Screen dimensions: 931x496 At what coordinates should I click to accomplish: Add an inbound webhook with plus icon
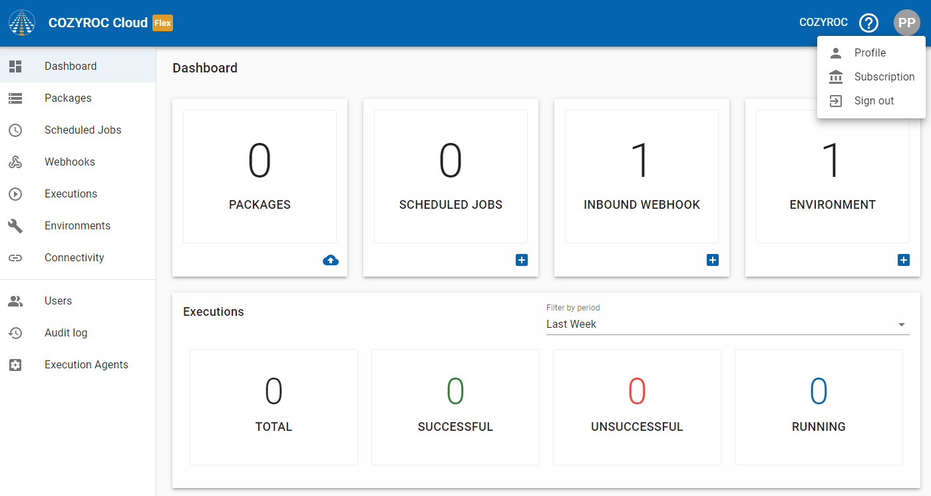tap(713, 260)
